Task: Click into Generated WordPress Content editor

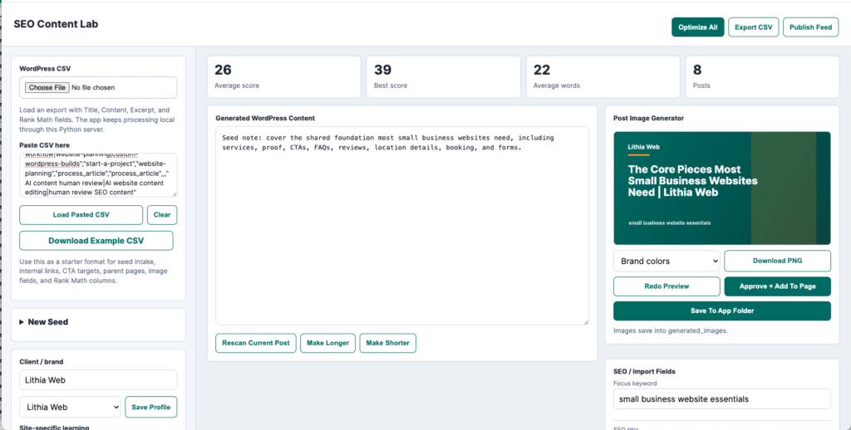Action: coord(401,226)
